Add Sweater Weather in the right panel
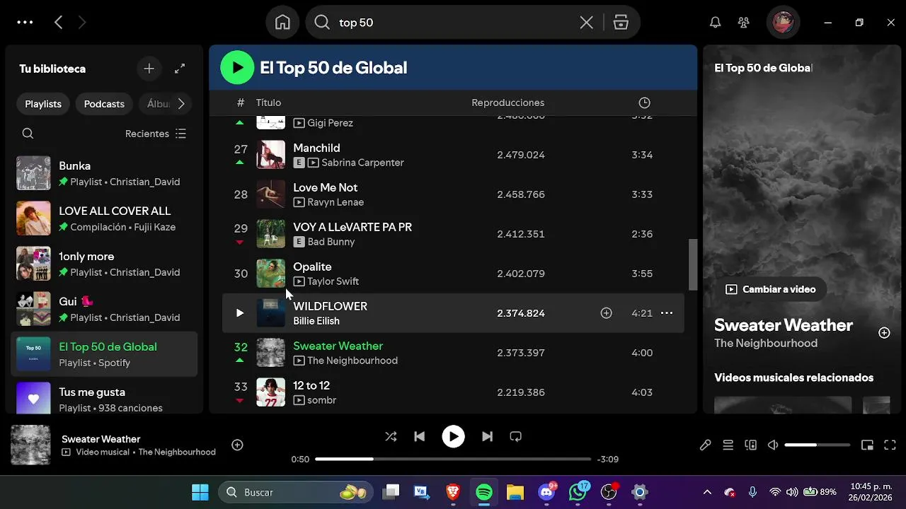Screen dimensions: 906x509 click(884, 333)
